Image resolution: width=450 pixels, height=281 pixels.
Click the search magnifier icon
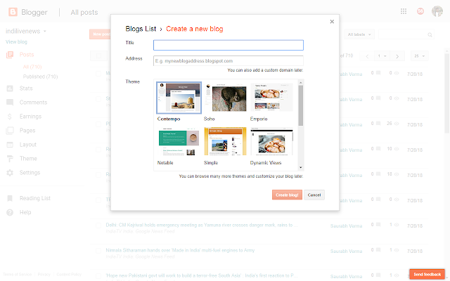pyautogui.click(x=430, y=34)
